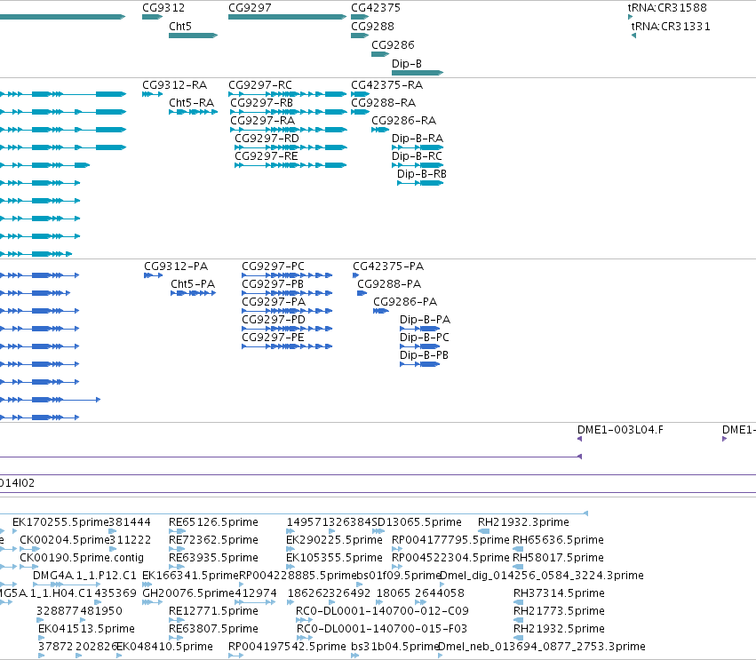Screen dimensions: 756x660
Task: Click the CG9297-RE transcript label
Action: pos(267,156)
